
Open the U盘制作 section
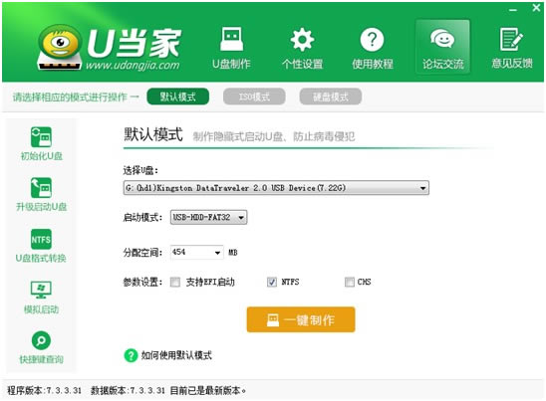pos(231,48)
